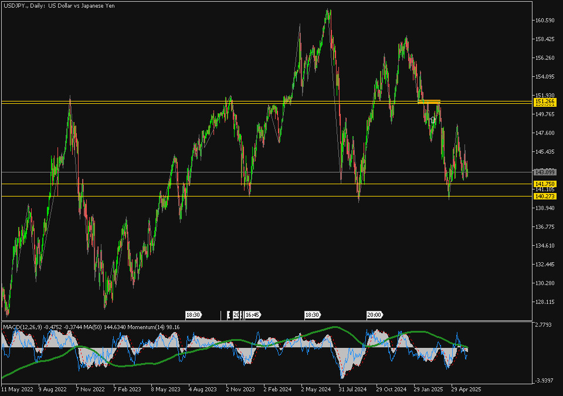
Task: Select the 140.273 price level label
Action: [545, 197]
